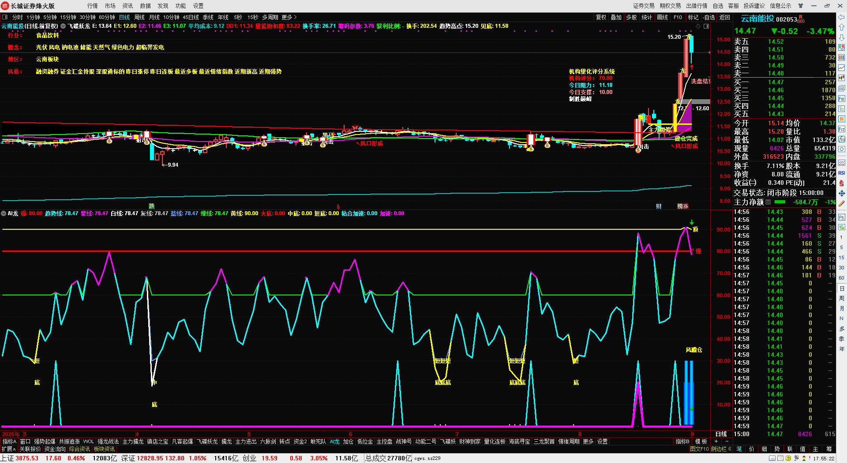
Task: Select 季 period in right sidebar
Action: (x=842, y=339)
